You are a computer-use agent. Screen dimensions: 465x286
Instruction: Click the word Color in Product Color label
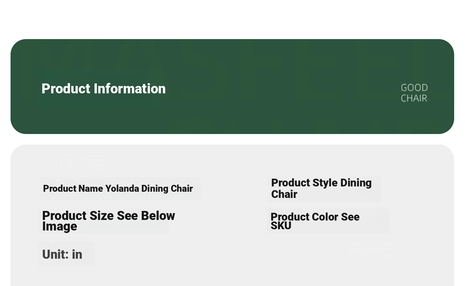[x=325, y=217]
